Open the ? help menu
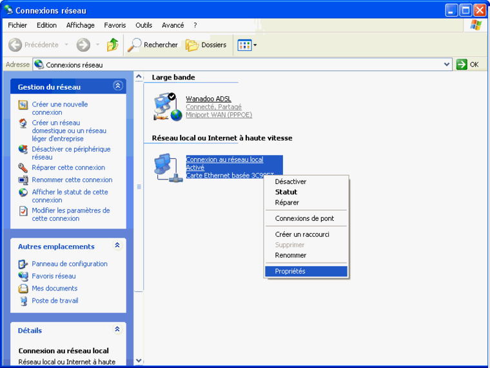The height and width of the screenshot is (368, 490). (195, 25)
